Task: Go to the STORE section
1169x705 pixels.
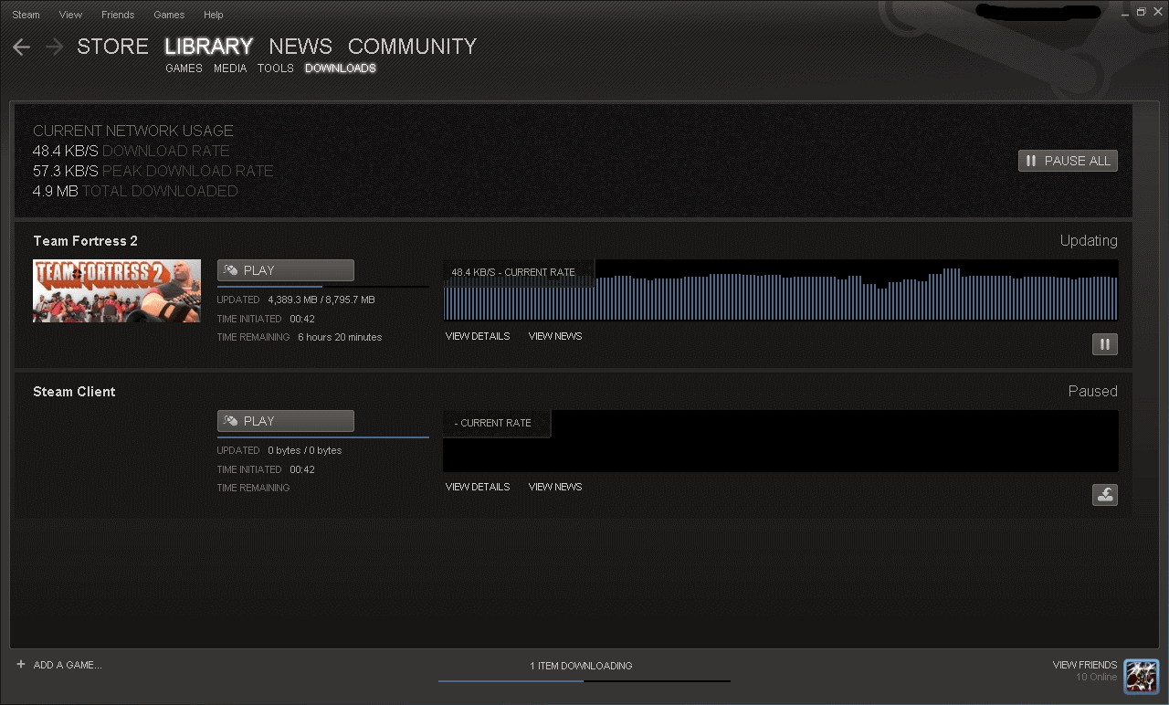Action: (112, 47)
